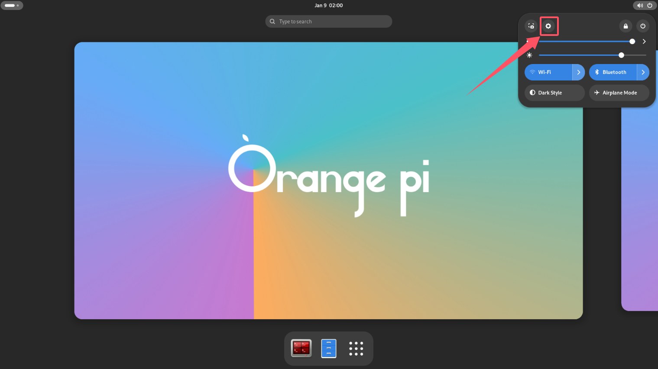
Task: Launch the Files app from the dash
Action: (329, 348)
